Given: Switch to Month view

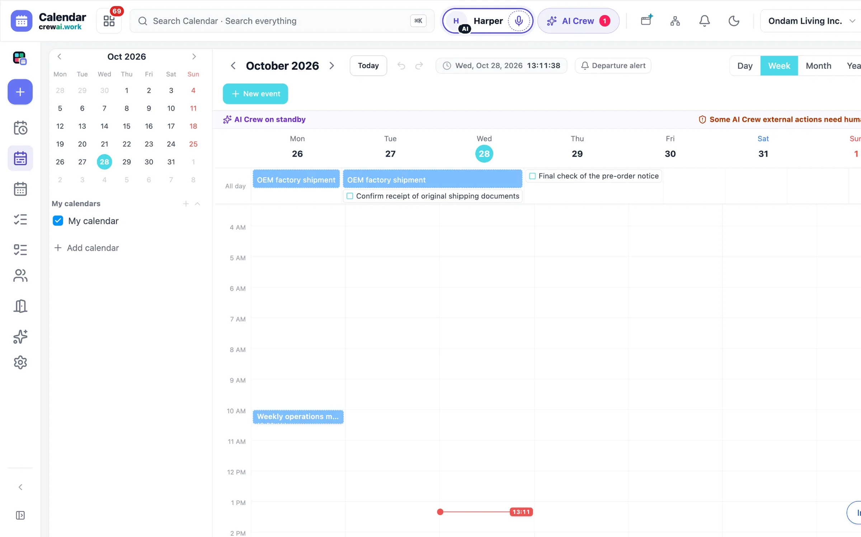Looking at the screenshot, I should tap(818, 66).
